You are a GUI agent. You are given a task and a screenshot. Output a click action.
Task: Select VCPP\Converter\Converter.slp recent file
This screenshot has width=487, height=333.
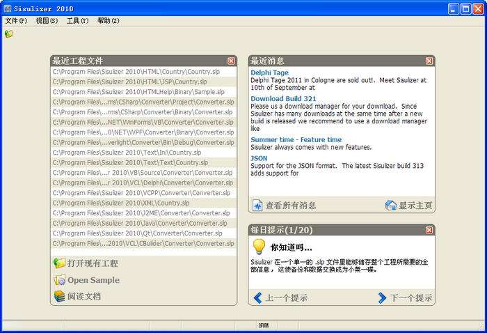(x=143, y=193)
